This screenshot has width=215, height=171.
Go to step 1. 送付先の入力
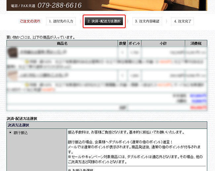click(61, 21)
